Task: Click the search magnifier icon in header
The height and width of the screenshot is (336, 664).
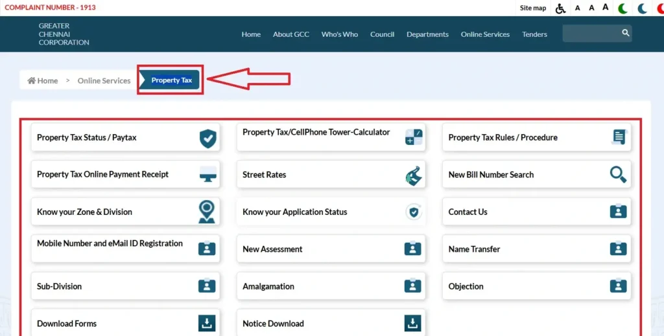Action: [x=625, y=33]
